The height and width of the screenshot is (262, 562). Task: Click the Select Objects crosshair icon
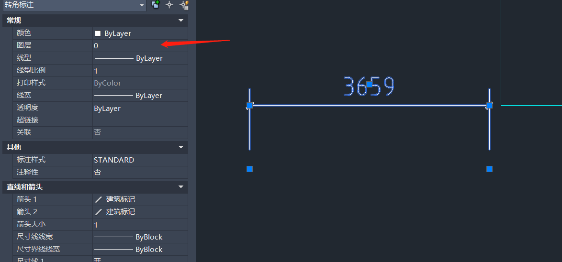pyautogui.click(x=169, y=5)
